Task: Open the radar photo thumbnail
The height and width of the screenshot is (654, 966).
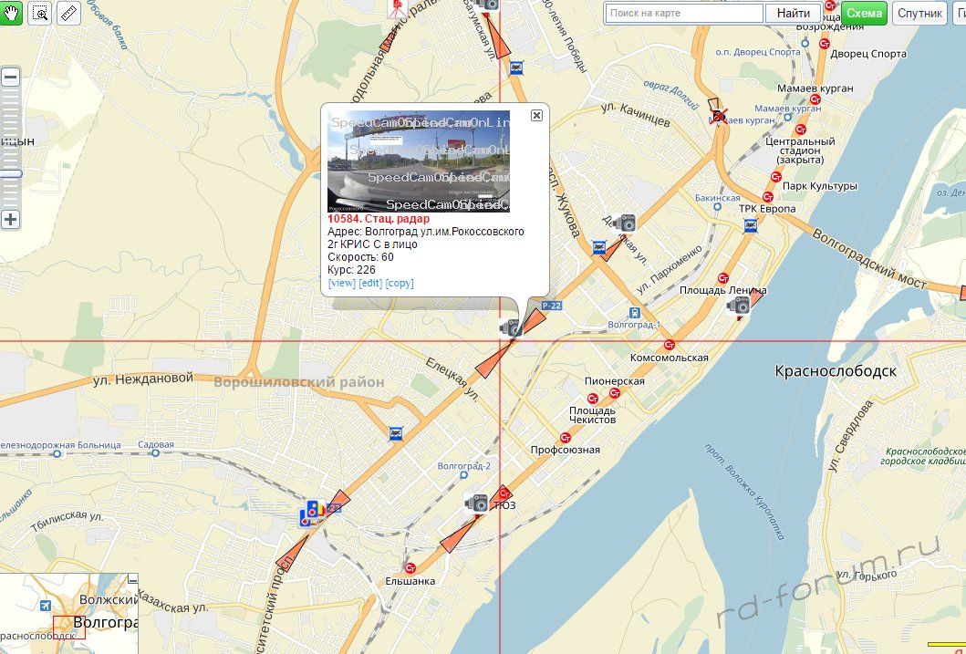Action: 419,161
